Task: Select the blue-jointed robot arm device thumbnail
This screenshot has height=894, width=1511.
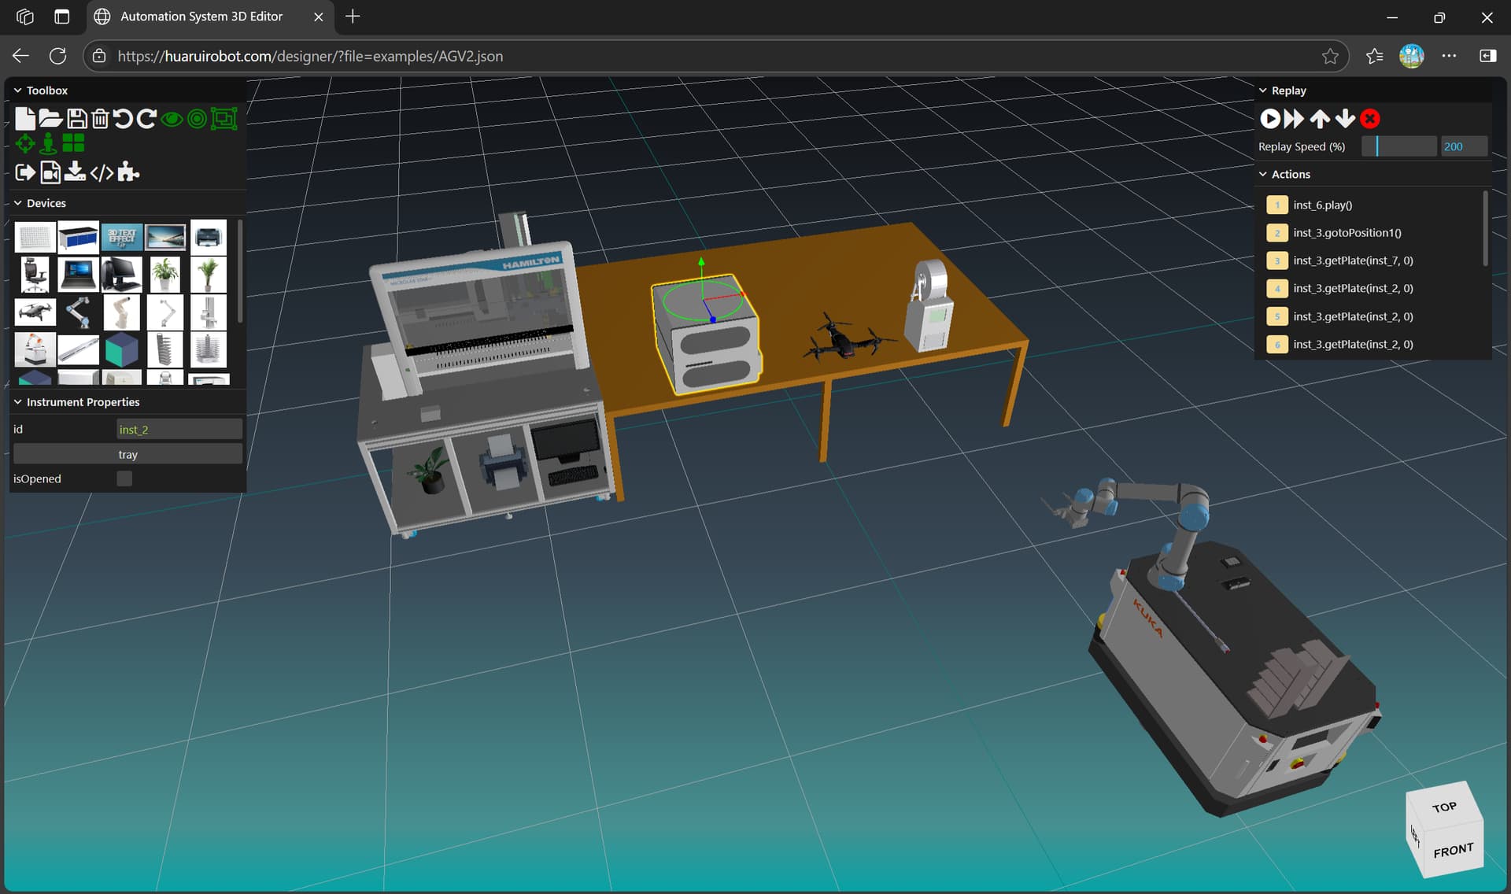Action: point(78,312)
